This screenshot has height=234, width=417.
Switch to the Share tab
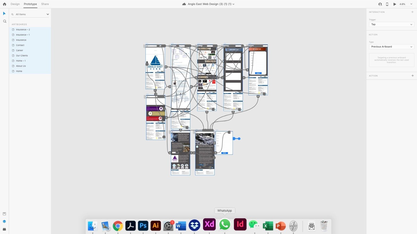tap(45, 4)
